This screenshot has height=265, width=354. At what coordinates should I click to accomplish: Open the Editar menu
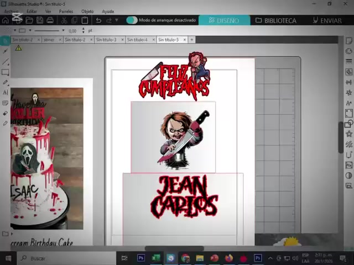point(32,11)
